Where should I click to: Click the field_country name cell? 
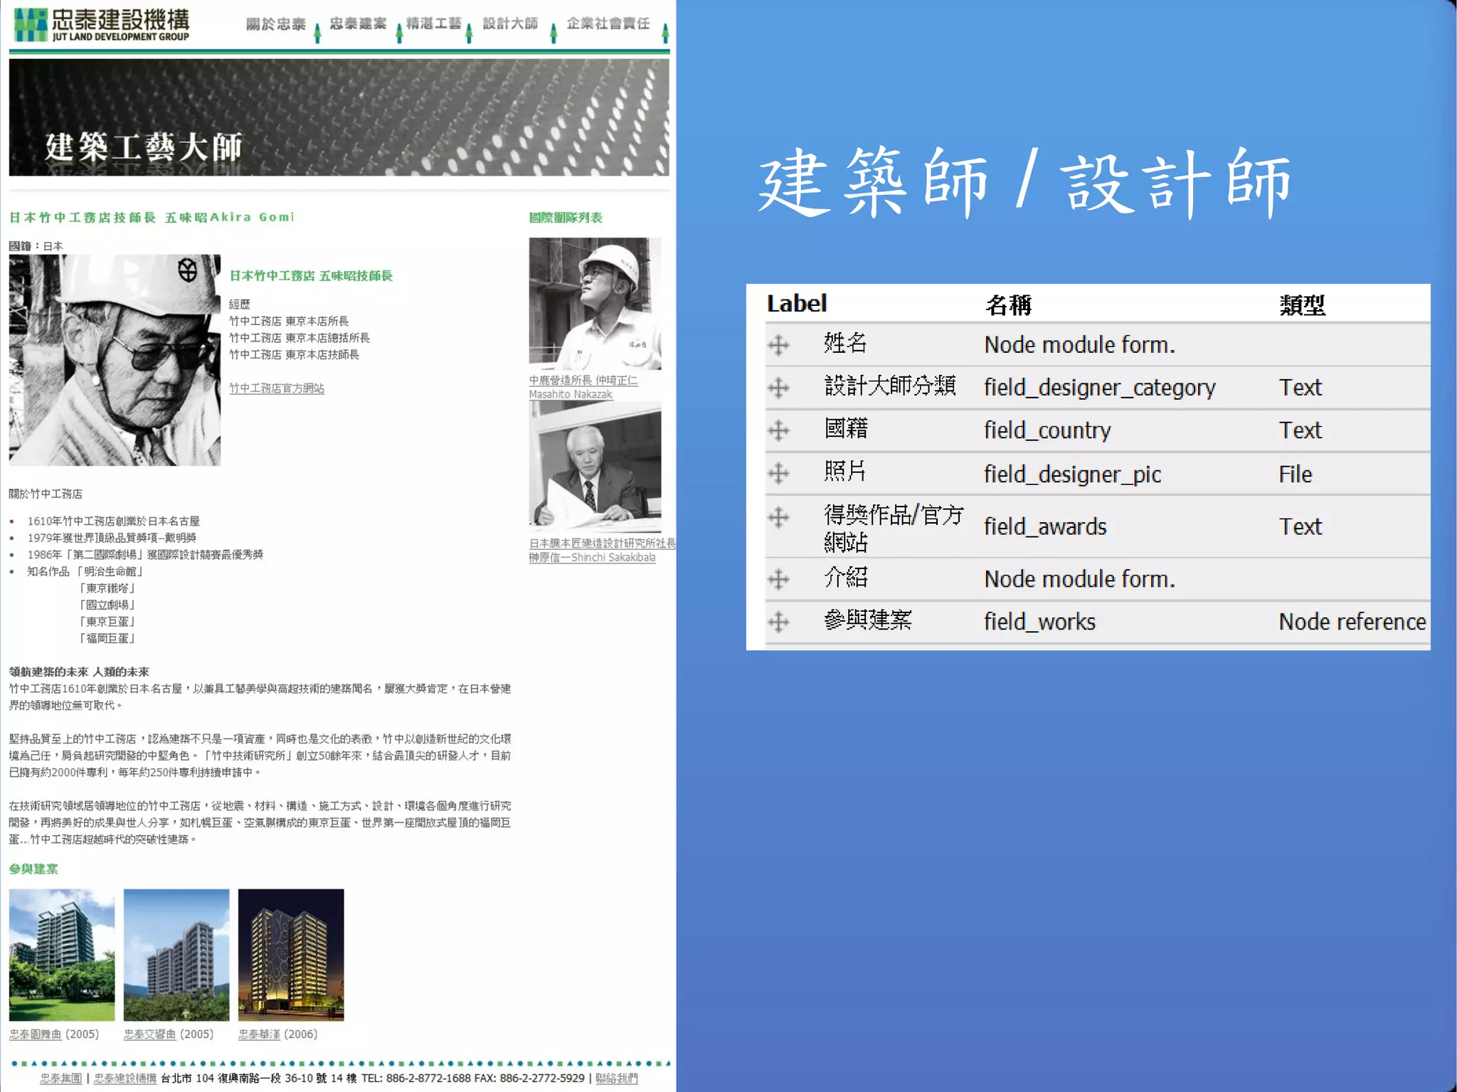(1047, 430)
